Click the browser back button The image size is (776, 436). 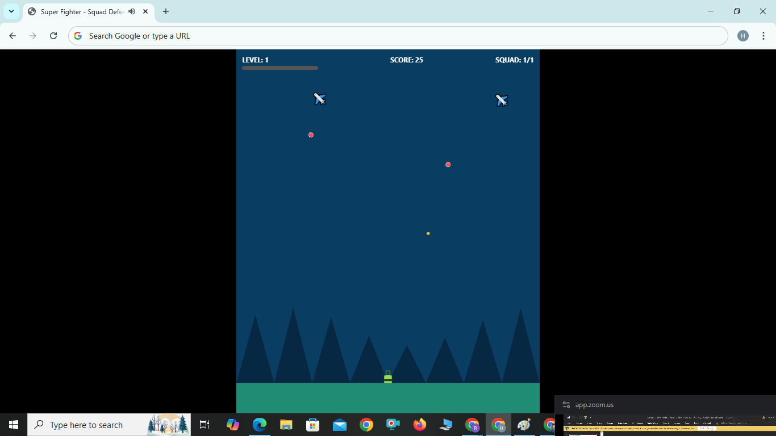pos(12,35)
